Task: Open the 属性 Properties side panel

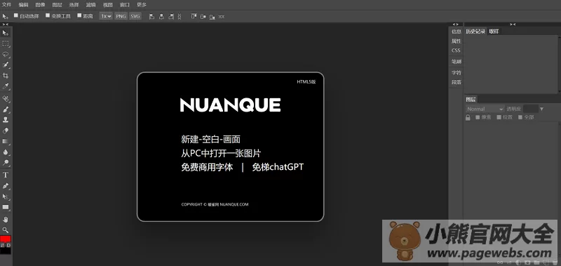Action: pyautogui.click(x=457, y=41)
